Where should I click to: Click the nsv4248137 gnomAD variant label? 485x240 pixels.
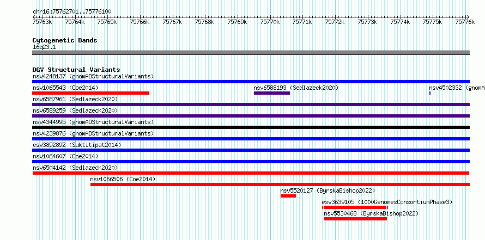click(93, 76)
